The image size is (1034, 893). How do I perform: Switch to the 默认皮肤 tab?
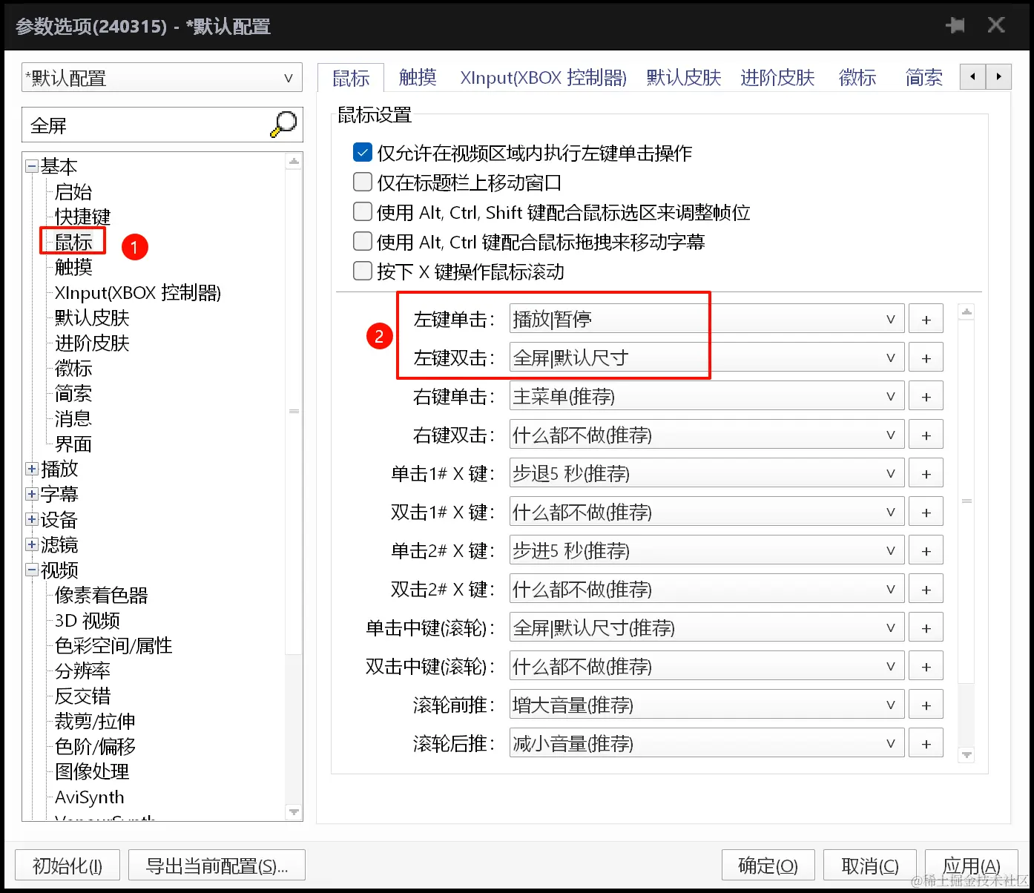click(682, 77)
